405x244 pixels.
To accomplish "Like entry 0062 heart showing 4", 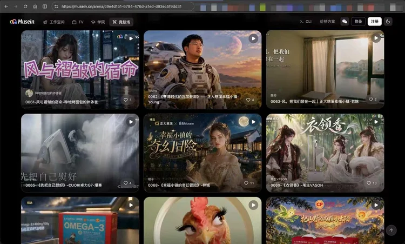I will click(250, 100).
